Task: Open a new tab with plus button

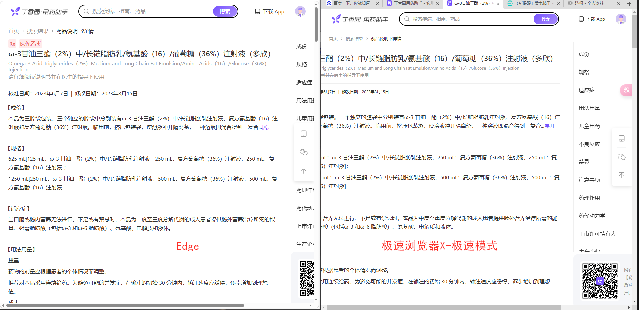Action: [x=629, y=4]
